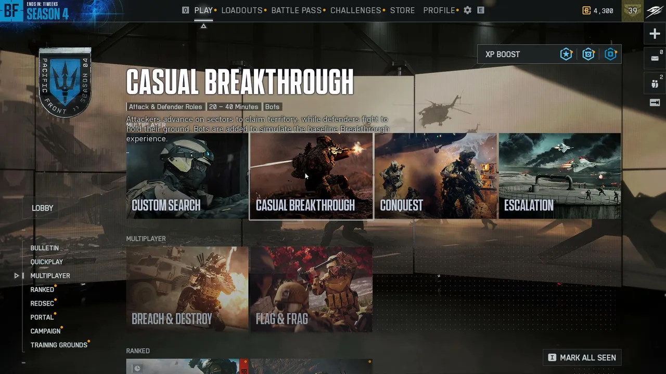Select the last XP boost icon
The width and height of the screenshot is (666, 374).
[611, 54]
